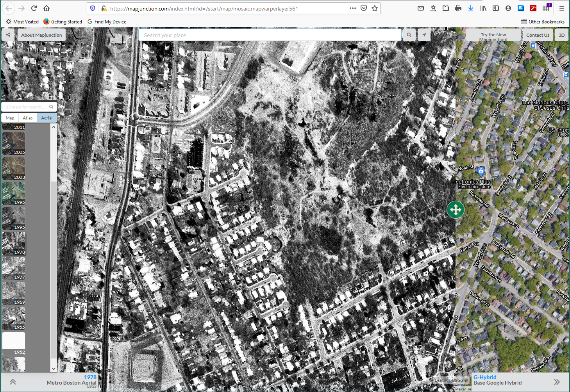Click the About Mapjunction button

(41, 35)
